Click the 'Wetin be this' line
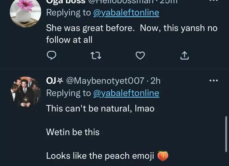The image size is (229, 166). (x=72, y=132)
